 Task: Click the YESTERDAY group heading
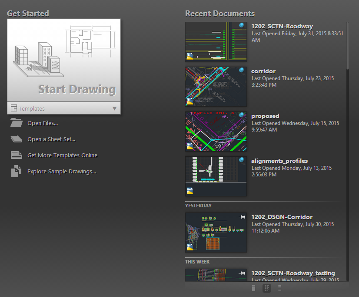[x=198, y=206]
